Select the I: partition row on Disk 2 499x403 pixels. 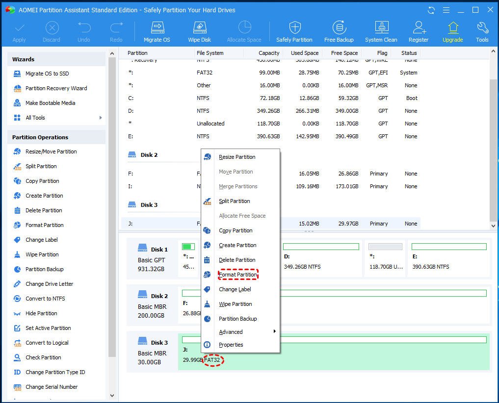[x=271, y=186]
